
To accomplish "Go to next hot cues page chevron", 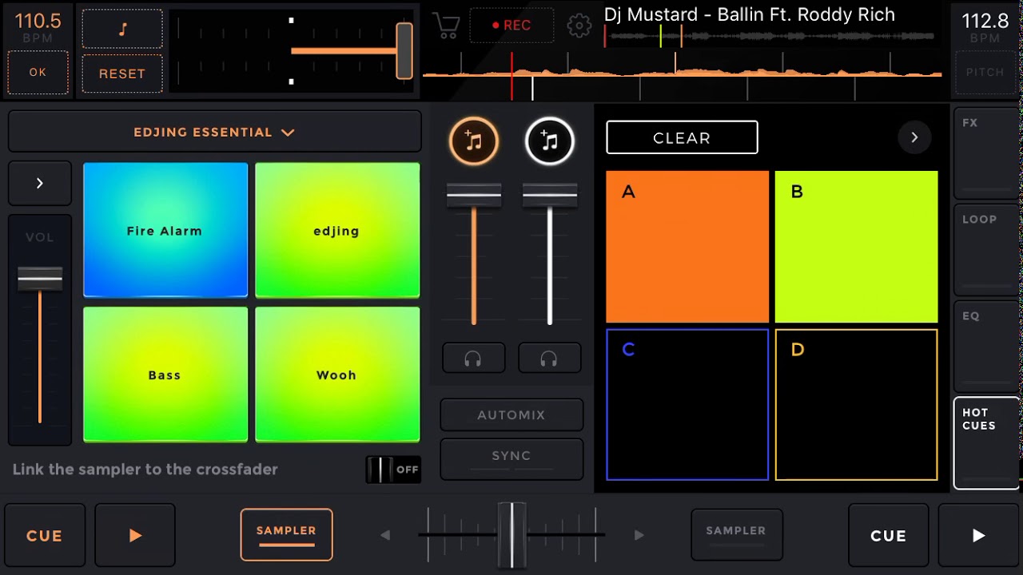I will 914,137.
